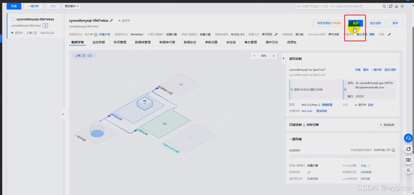Click the green read-only instance tile
This screenshot has width=414, height=195.
[165, 124]
